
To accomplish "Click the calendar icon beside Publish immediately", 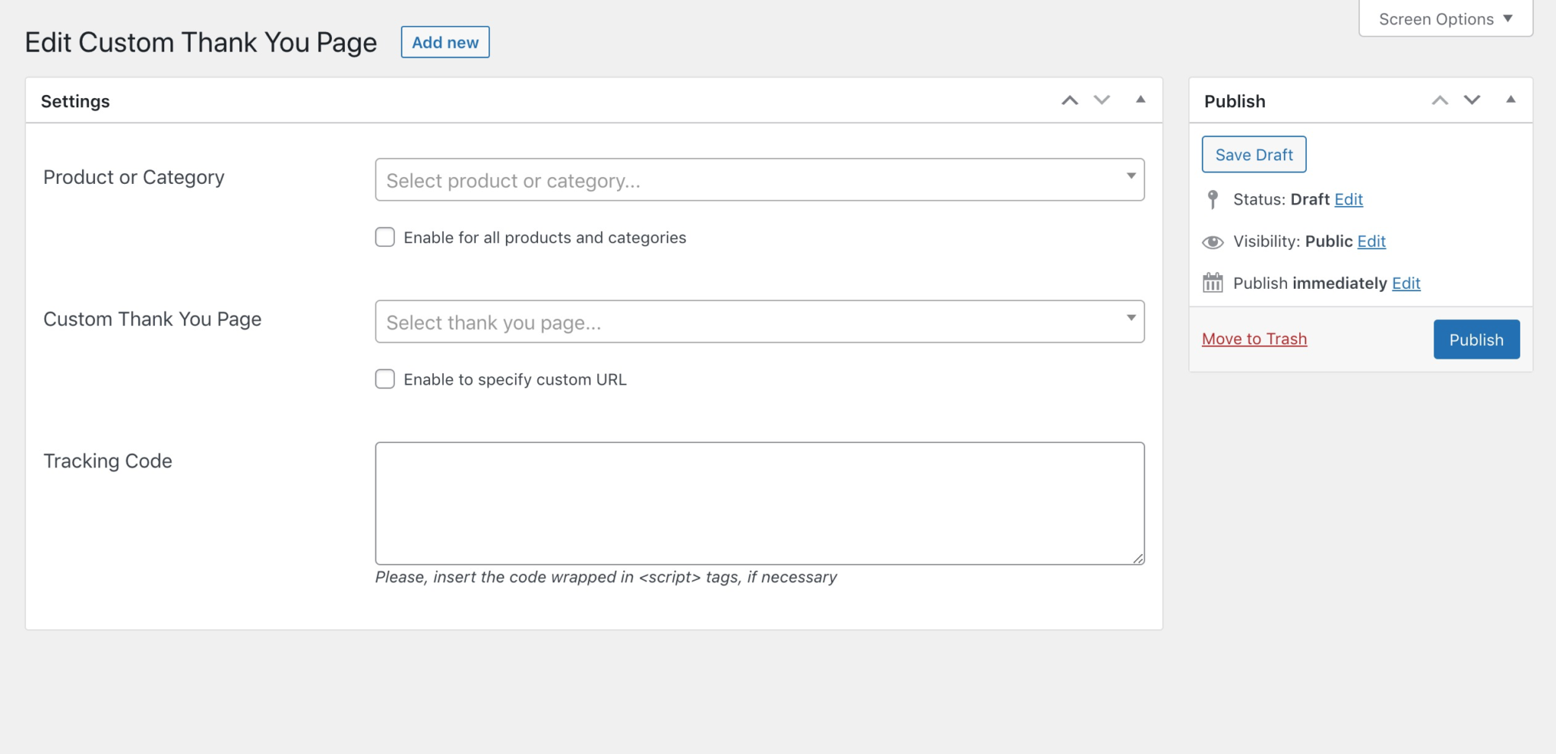I will coord(1213,283).
